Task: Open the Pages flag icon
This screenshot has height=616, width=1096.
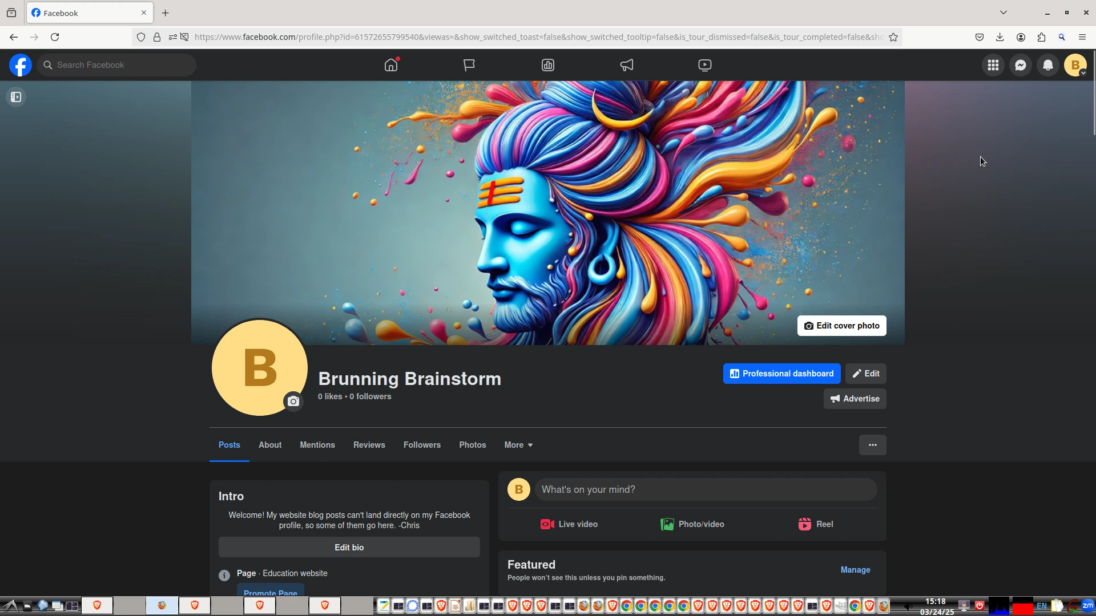Action: (469, 65)
